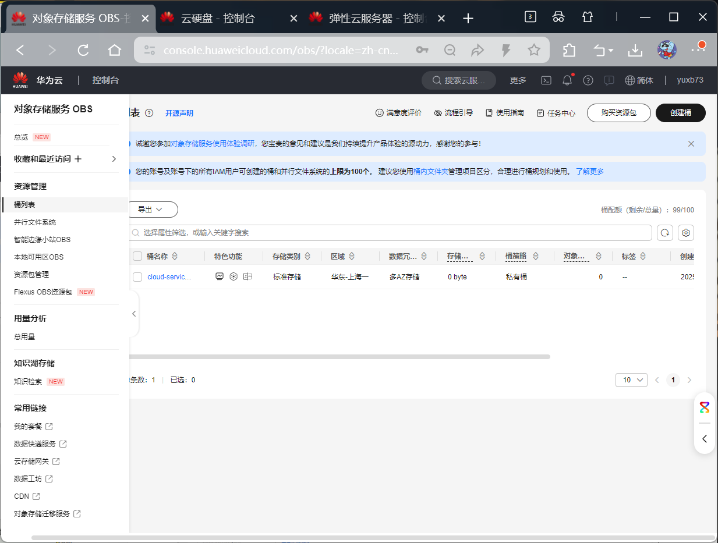Image resolution: width=718 pixels, height=543 pixels.
Task: Open the 导出 export dropdown
Action: [x=153, y=209]
